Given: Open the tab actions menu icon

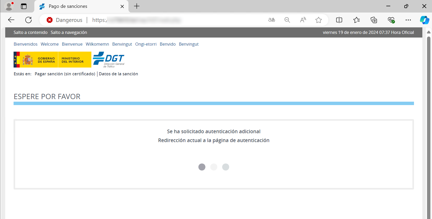Looking at the screenshot, I should tap(24, 6).
